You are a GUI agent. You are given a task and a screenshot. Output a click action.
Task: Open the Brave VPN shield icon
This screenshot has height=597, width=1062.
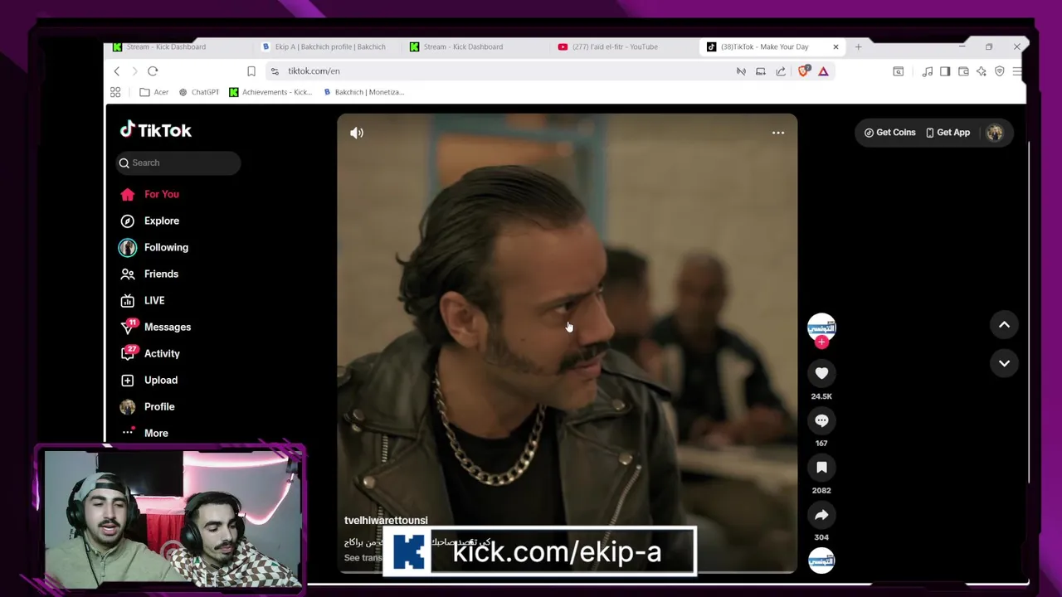(x=1000, y=71)
